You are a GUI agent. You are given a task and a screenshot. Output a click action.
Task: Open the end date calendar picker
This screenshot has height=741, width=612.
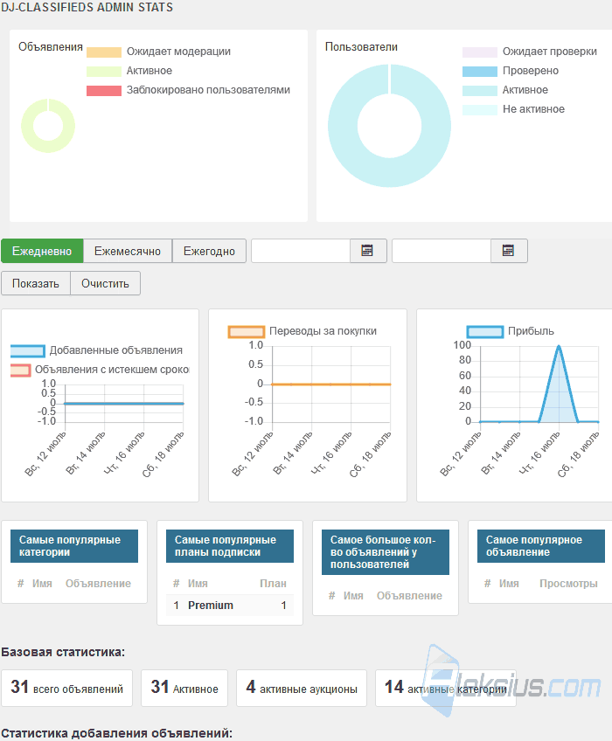pos(509,251)
